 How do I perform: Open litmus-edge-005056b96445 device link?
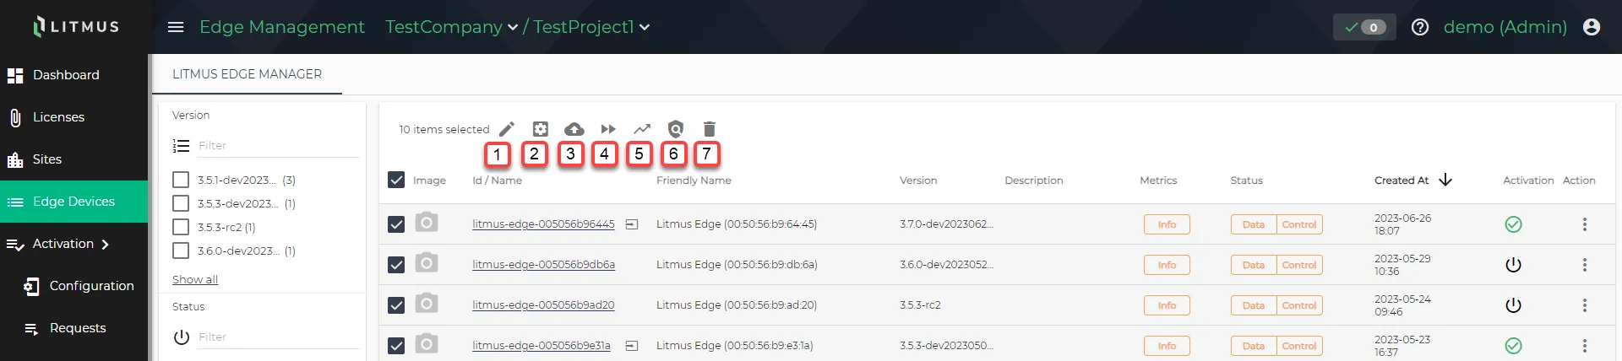543,224
